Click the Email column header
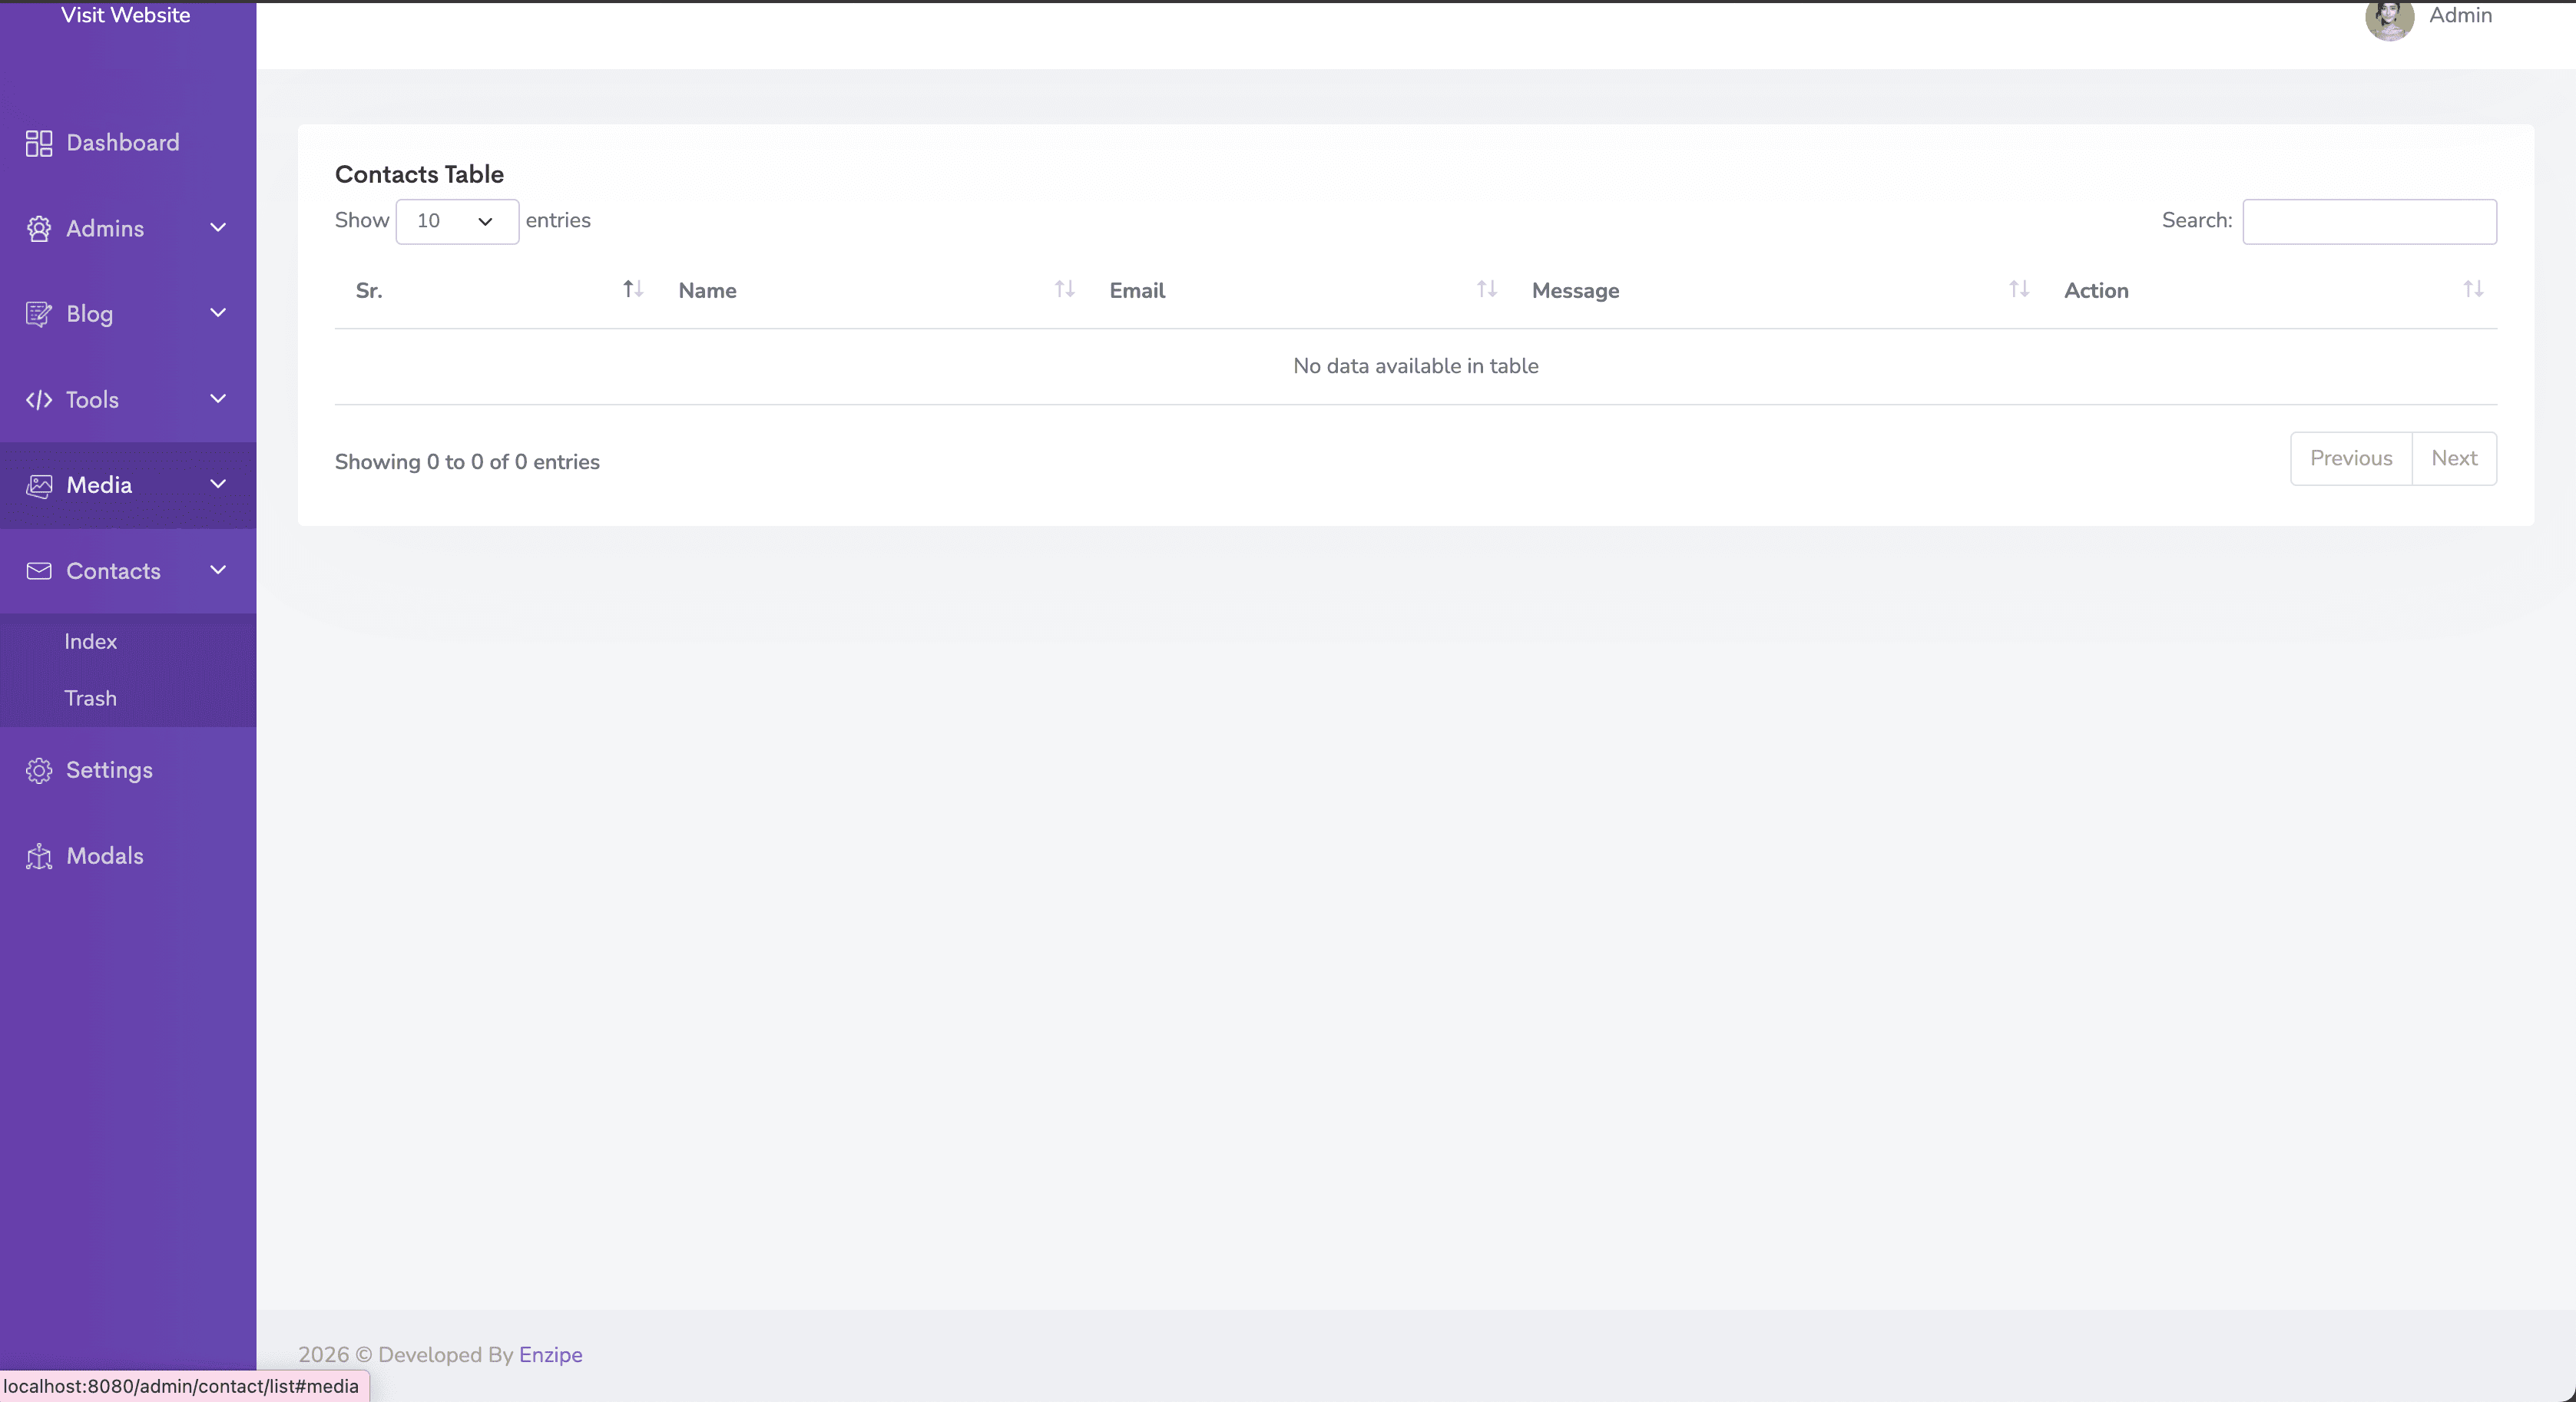 pyautogui.click(x=1137, y=291)
